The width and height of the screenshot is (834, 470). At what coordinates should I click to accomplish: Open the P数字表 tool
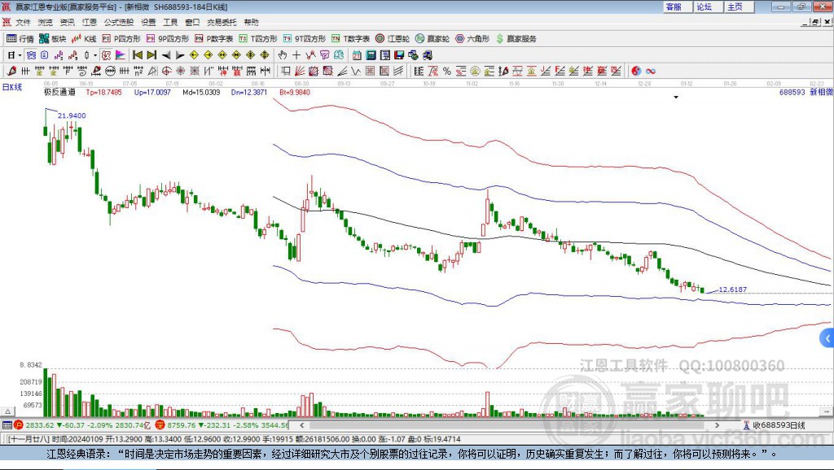[x=214, y=39]
